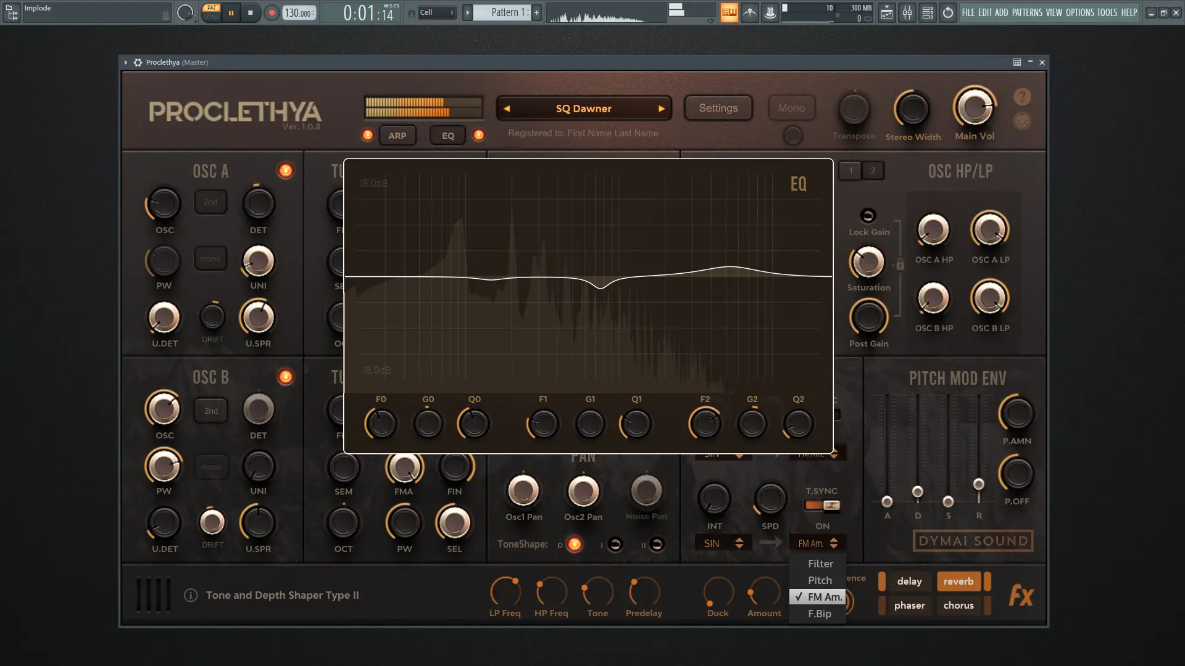Toggle the T.SYNC switch

(822, 506)
